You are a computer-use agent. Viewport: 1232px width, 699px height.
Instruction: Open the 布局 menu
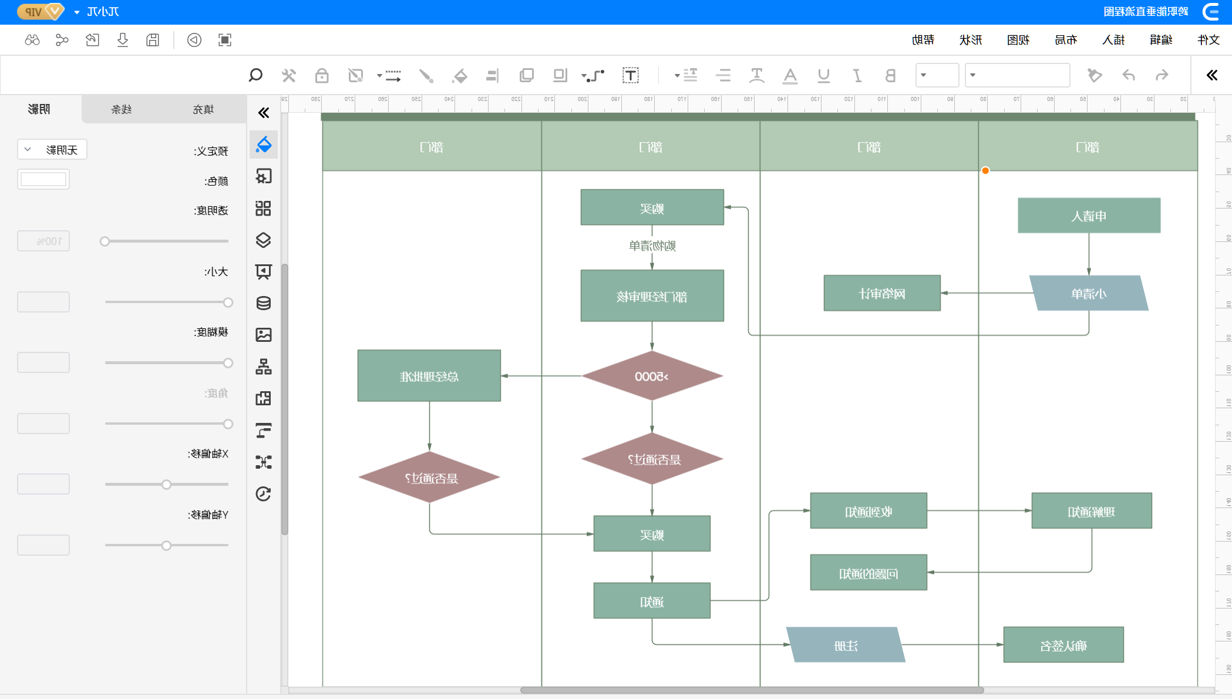coord(1066,40)
